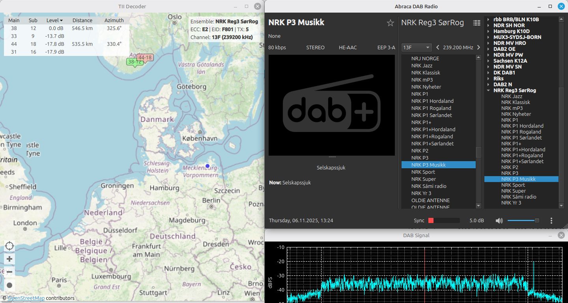Zoom out on the TII map

[9, 272]
